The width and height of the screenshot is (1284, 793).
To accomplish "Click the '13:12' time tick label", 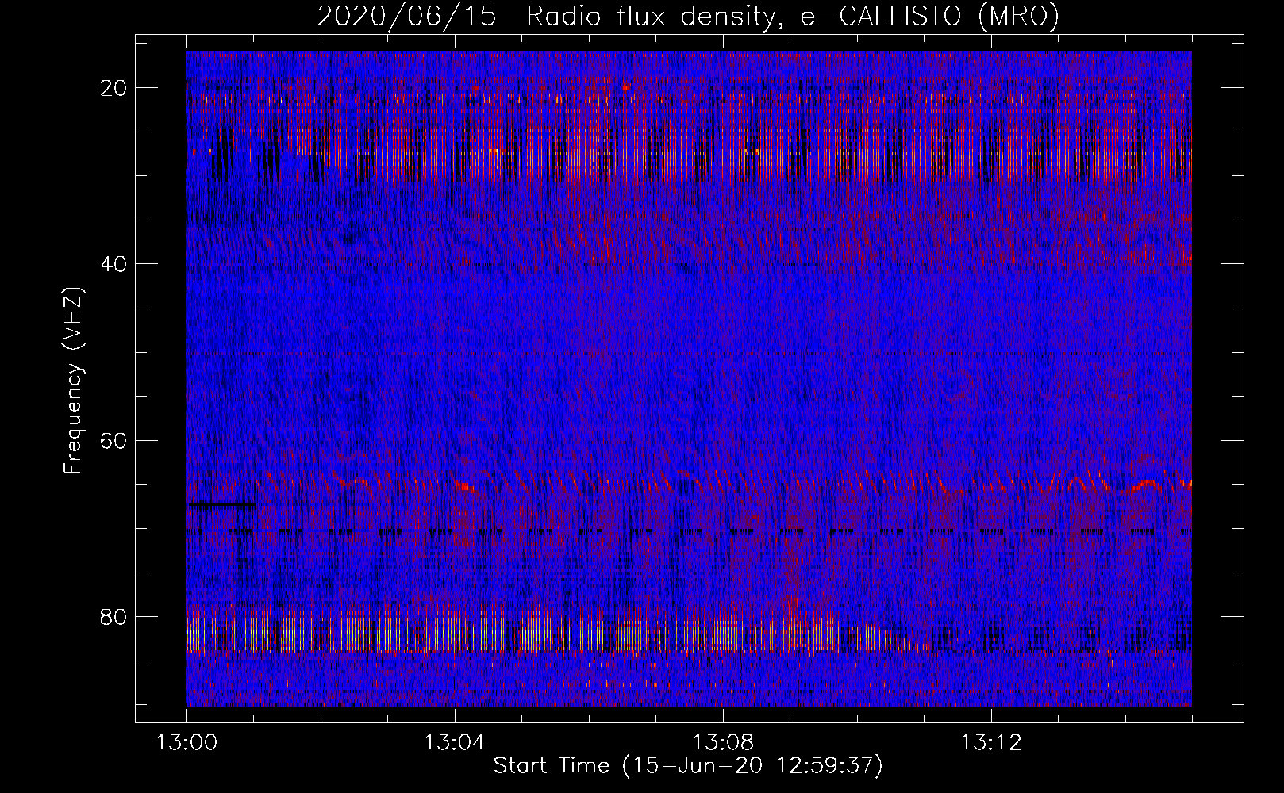I will click(991, 743).
